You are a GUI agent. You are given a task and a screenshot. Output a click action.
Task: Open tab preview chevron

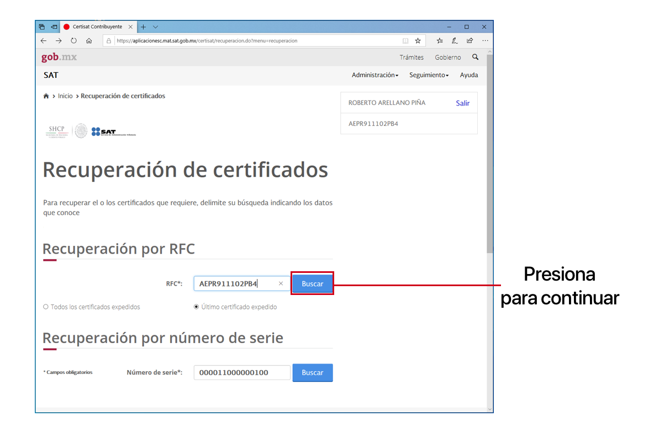(x=156, y=27)
